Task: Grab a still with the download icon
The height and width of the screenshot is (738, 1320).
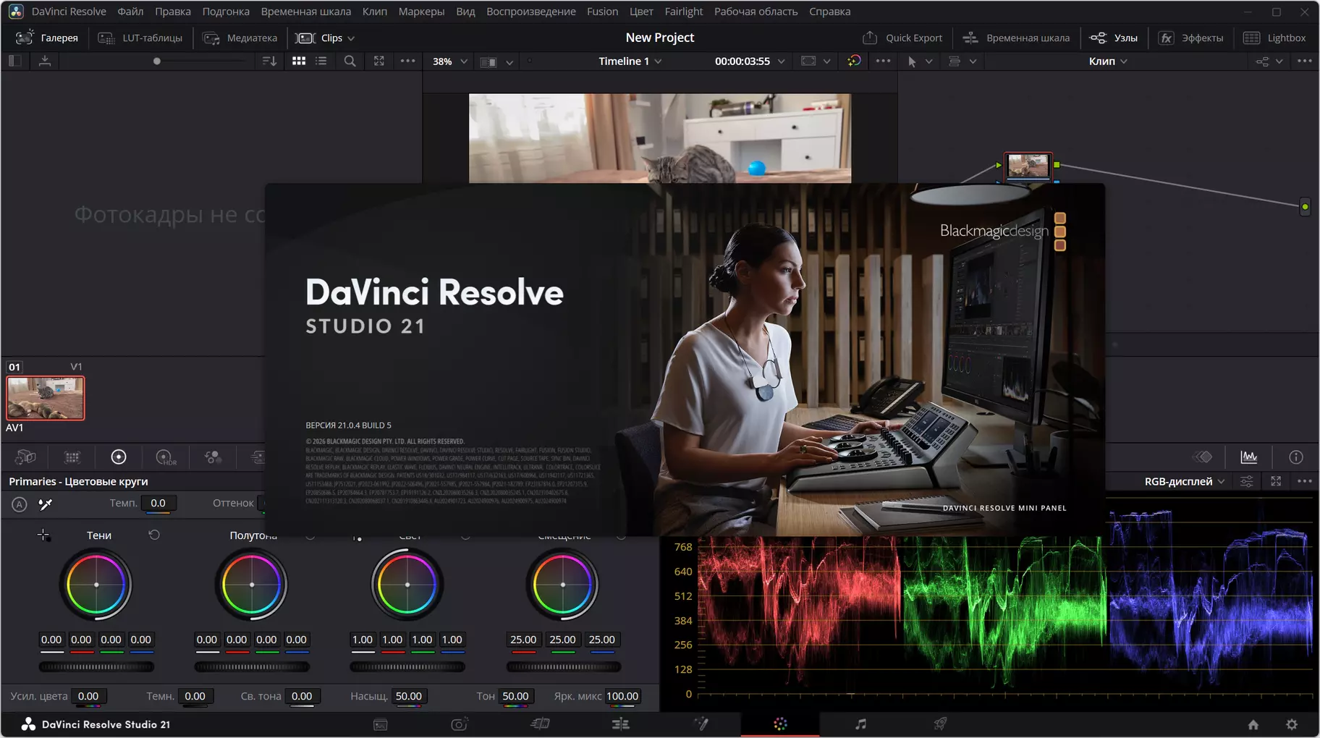Action: pos(45,61)
